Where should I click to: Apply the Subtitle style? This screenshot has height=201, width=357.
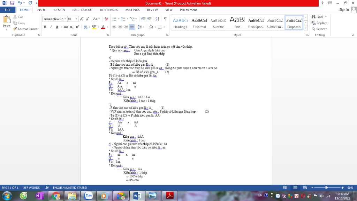pyautogui.click(x=218, y=23)
